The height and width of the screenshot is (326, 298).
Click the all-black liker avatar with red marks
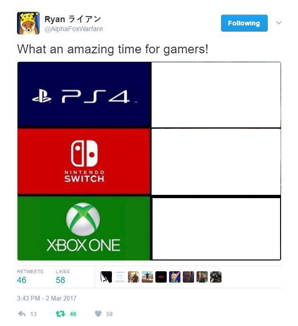pos(161,277)
